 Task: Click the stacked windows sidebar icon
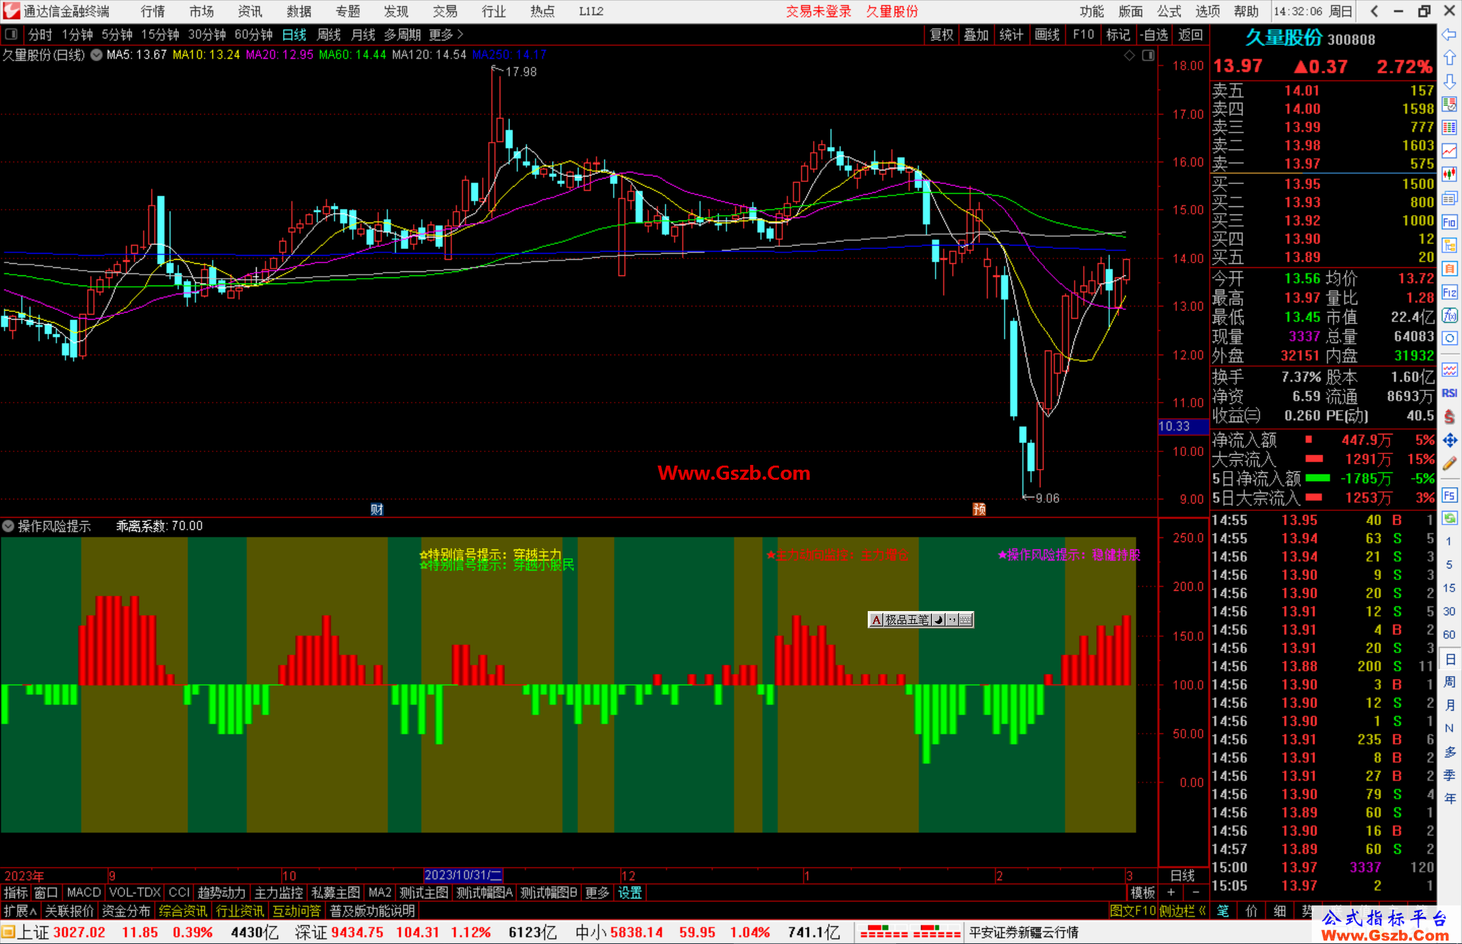pyautogui.click(x=1449, y=198)
